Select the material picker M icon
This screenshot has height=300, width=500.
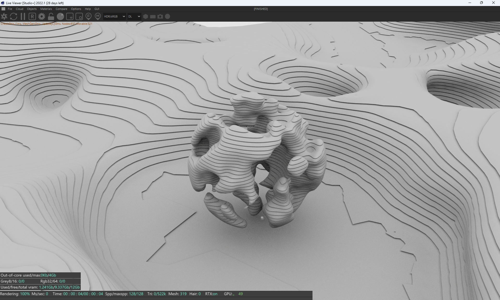(x=98, y=16)
